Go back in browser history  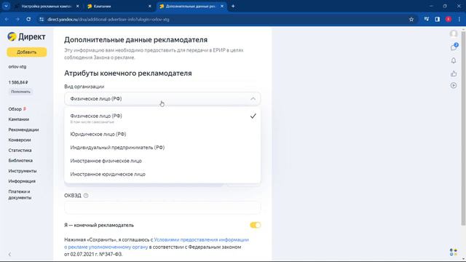coord(7,20)
